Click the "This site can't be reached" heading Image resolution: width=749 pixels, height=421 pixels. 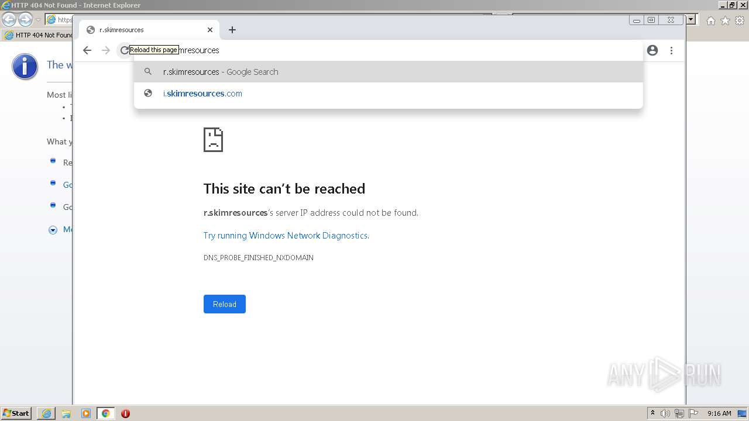pos(284,189)
